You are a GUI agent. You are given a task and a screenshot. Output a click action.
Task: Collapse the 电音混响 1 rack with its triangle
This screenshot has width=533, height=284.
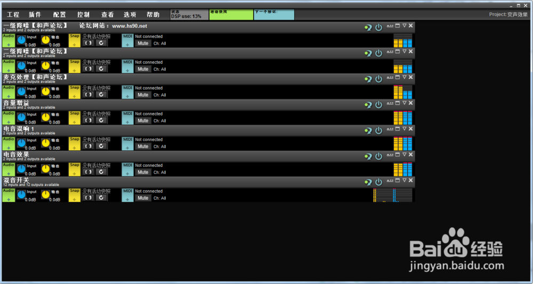[404, 129]
